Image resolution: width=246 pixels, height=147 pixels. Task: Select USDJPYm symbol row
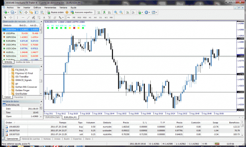[x=21, y=33]
